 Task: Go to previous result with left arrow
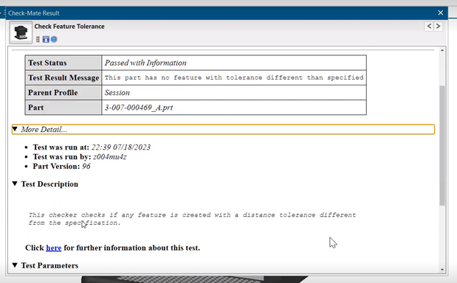tap(429, 27)
